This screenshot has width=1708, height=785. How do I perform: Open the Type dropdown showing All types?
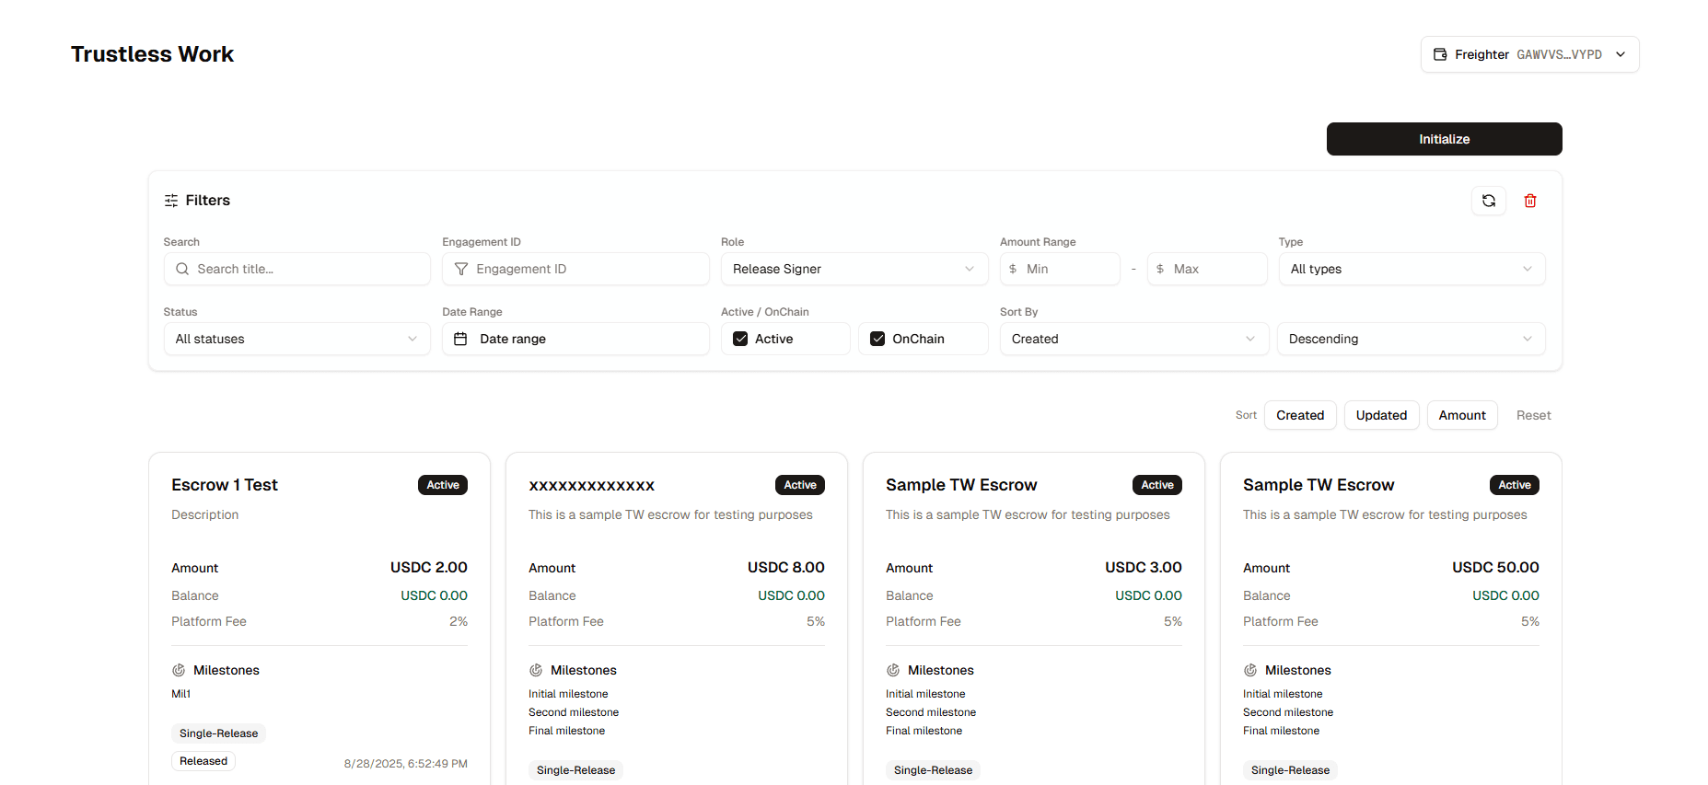click(1412, 269)
